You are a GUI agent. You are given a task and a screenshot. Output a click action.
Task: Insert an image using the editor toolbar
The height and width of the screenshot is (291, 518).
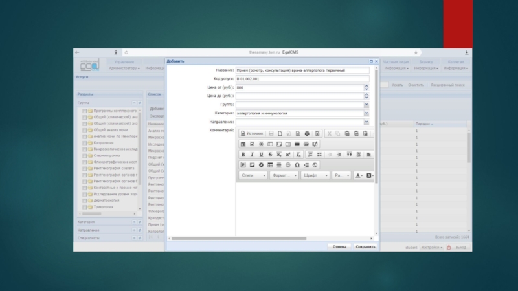click(x=252, y=165)
